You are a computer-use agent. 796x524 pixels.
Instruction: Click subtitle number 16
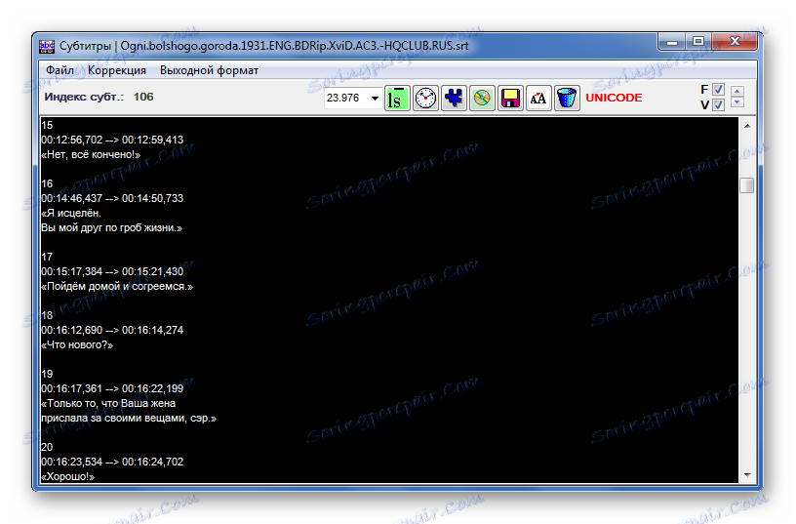click(x=47, y=183)
